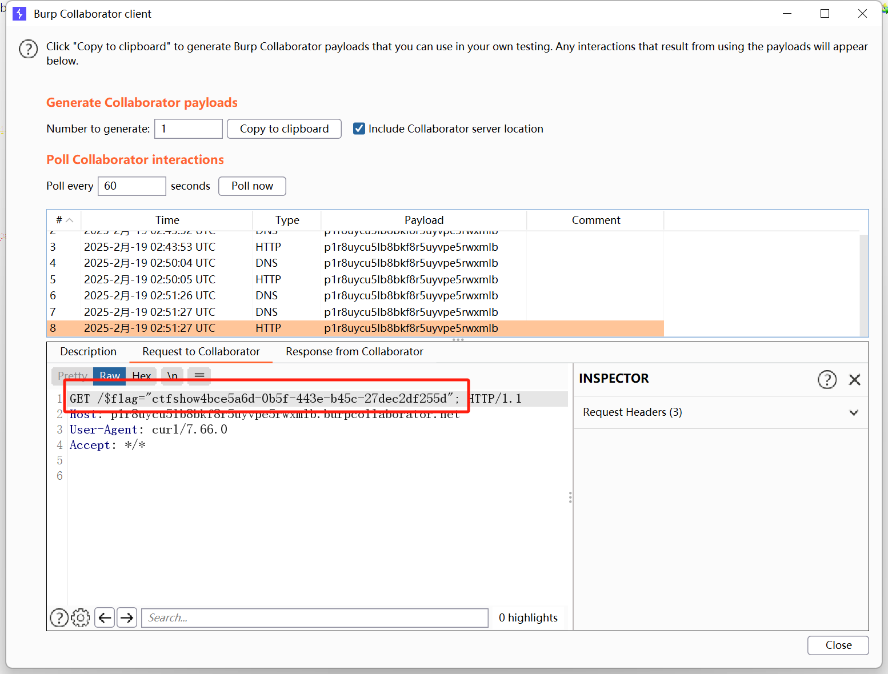Select Request to Collaborator tab

pos(201,352)
